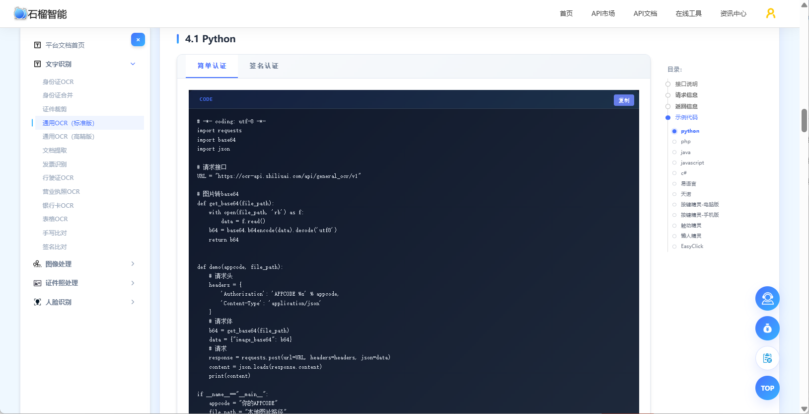This screenshot has height=414, width=809.
Task: Click the 图像处理 section icon
Action: coord(37,264)
